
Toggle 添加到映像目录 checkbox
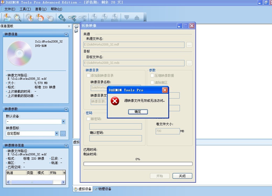point(88,75)
